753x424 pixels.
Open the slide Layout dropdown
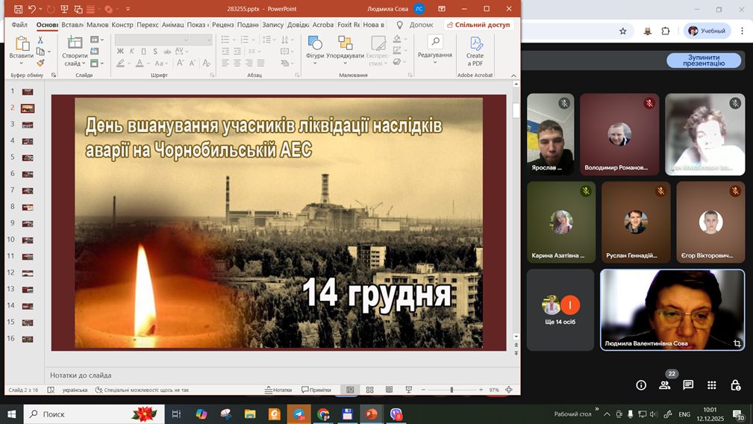97,40
